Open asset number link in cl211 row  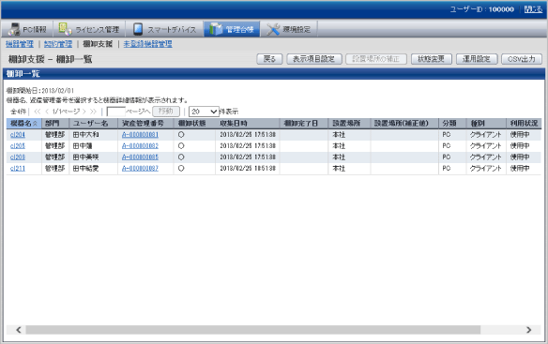pos(140,169)
